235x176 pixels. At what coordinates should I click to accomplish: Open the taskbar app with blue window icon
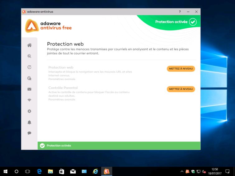(x=84, y=171)
